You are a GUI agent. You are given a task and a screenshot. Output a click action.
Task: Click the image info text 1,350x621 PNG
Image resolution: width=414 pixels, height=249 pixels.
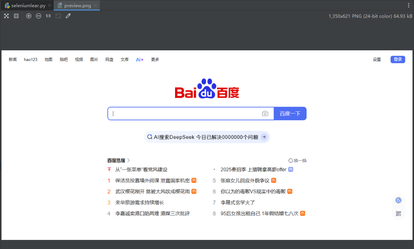point(370,16)
